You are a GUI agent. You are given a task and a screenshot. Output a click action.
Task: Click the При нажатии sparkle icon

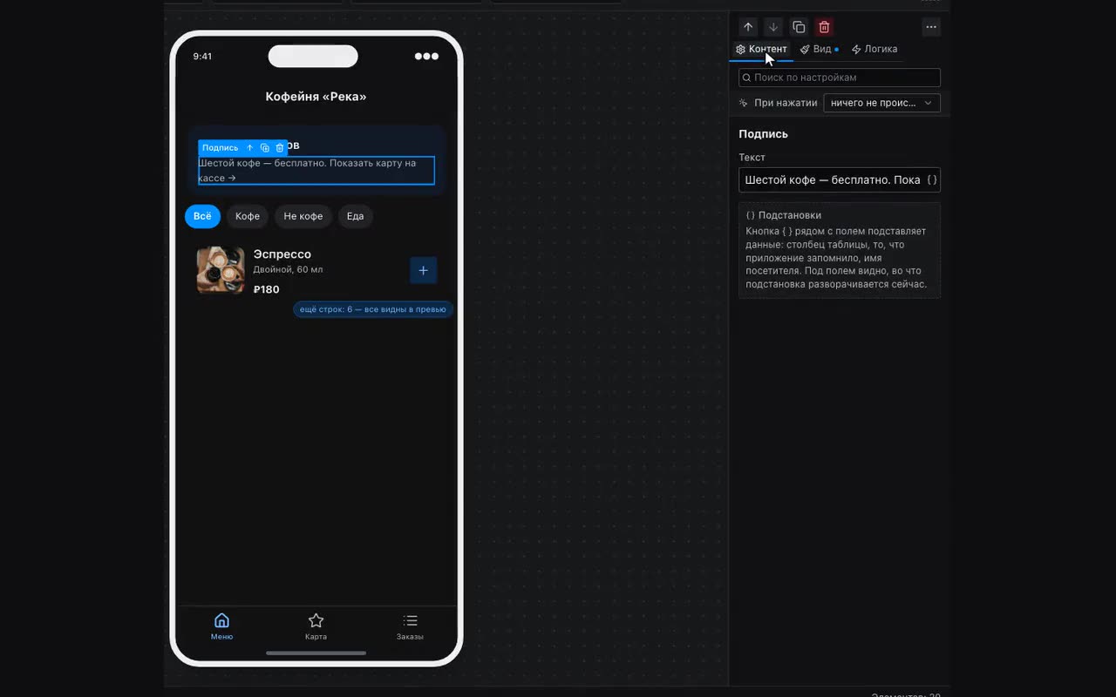(744, 103)
